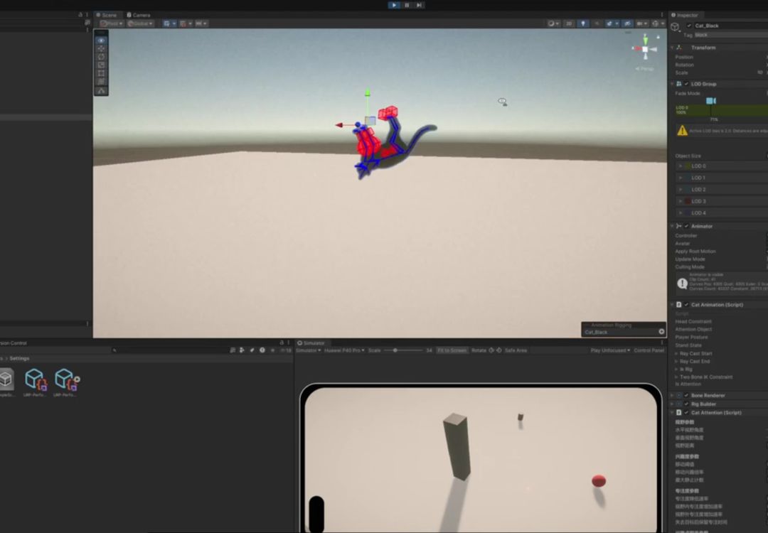The image size is (768, 533).
Task: Activate the View hand tool
Action: pos(102,41)
